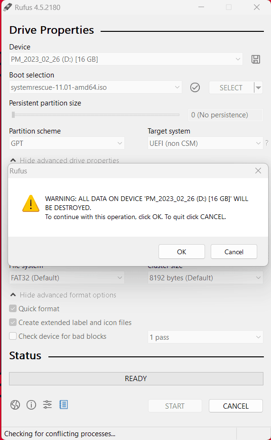Click Cancel in the warning dialog
This screenshot has width=271, height=440.
pyautogui.click(x=234, y=252)
